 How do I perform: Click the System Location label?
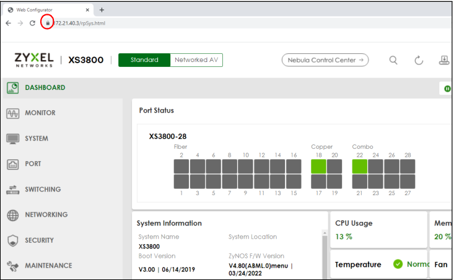(253, 237)
